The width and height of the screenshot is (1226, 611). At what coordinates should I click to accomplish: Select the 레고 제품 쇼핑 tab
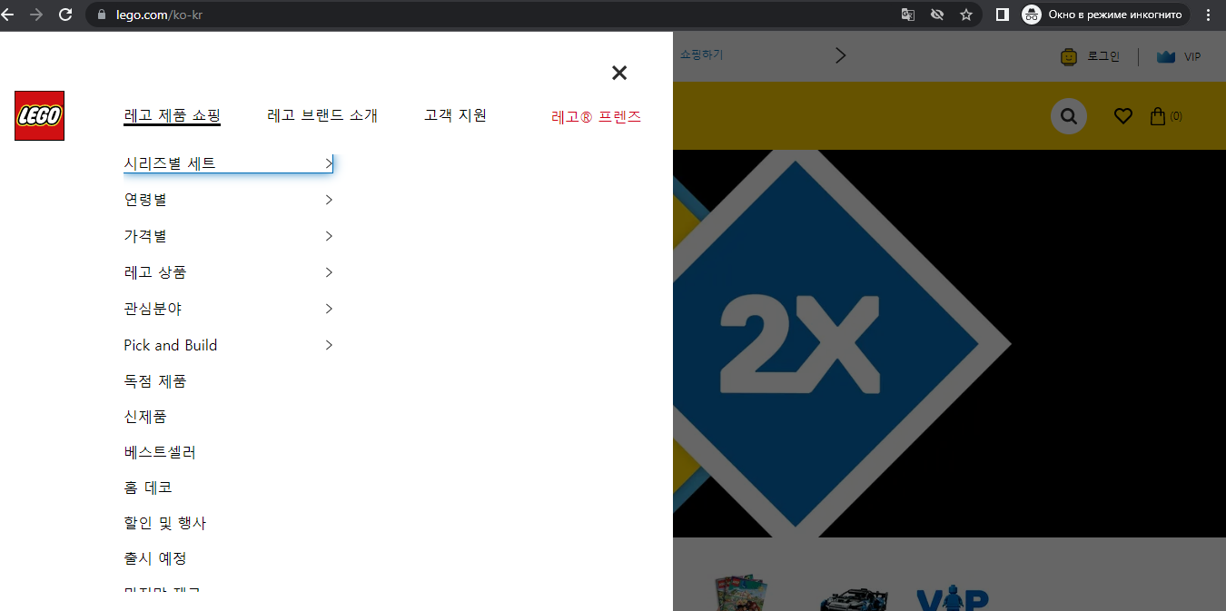(x=172, y=115)
